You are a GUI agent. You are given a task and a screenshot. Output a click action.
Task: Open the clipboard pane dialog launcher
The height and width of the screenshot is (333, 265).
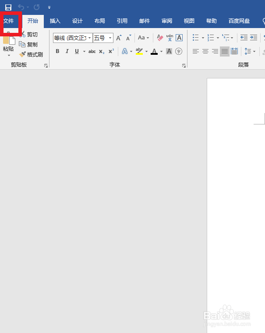point(46,66)
